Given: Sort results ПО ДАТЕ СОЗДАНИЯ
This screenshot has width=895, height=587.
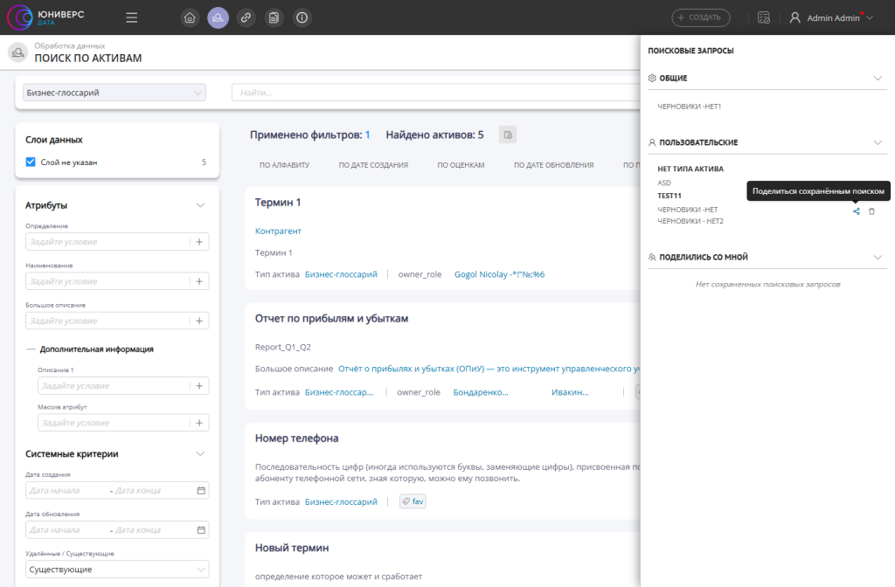Looking at the screenshot, I should [373, 164].
